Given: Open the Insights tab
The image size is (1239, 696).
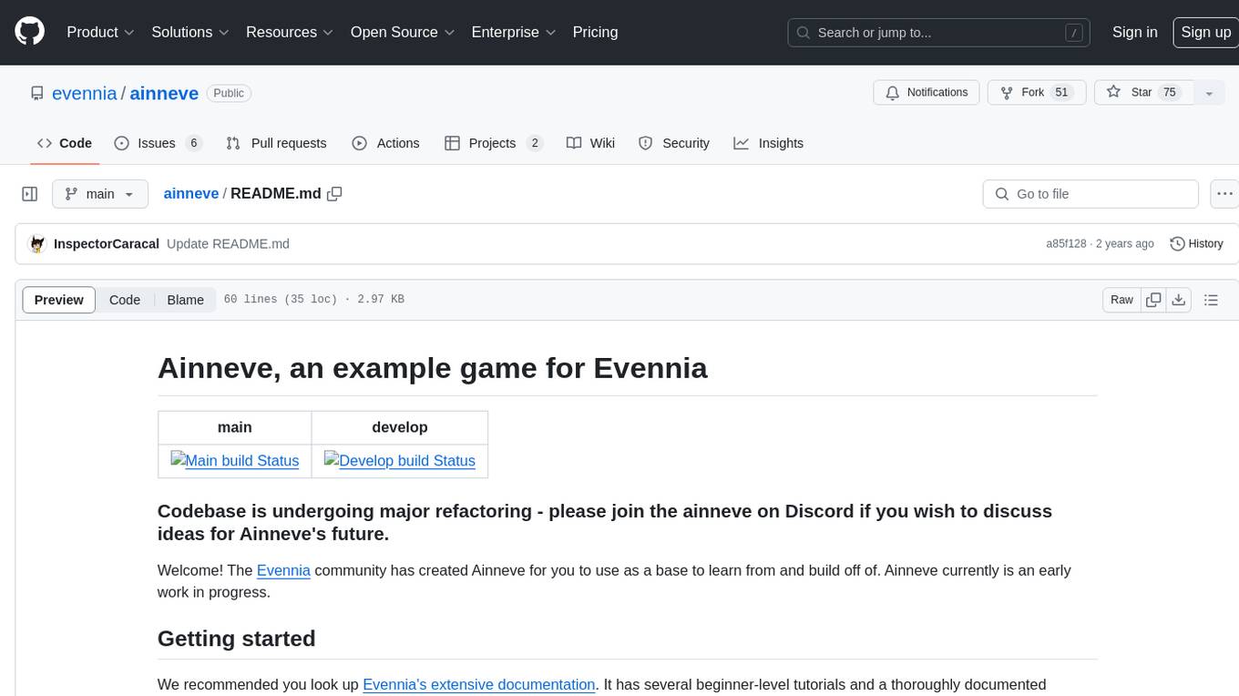Looking at the screenshot, I should click(769, 143).
